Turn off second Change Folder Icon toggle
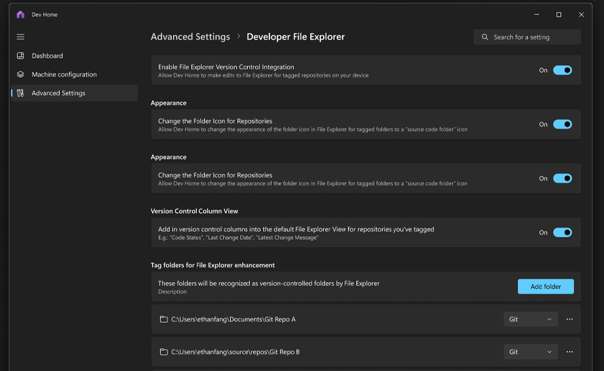The height and width of the screenshot is (371, 604). tap(563, 178)
